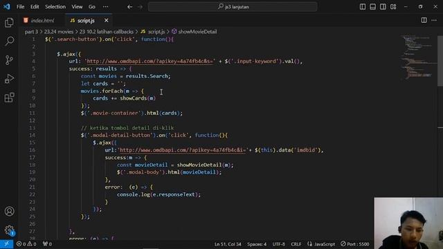The width and height of the screenshot is (443, 249).
Task: Change indentation via 'Spaces: 4'
Action: [x=257, y=244]
